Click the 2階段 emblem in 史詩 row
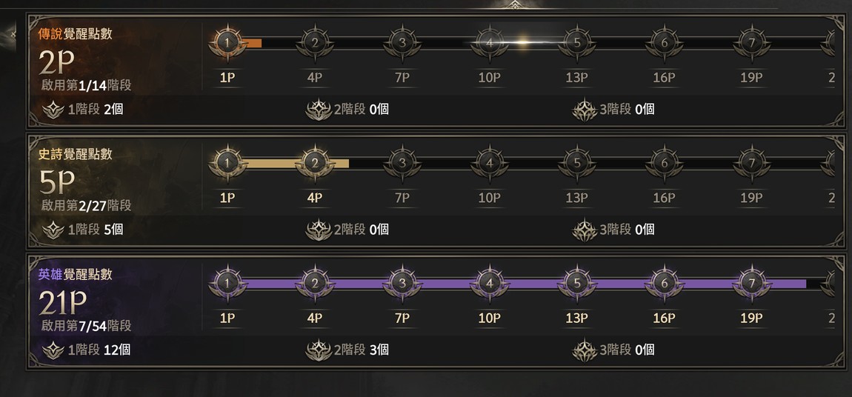 pyautogui.click(x=319, y=230)
